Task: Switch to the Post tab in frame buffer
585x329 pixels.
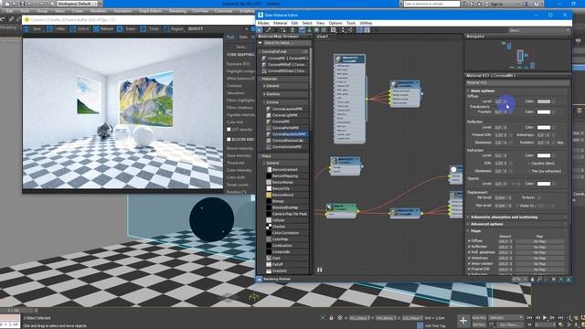Action: (x=230, y=37)
